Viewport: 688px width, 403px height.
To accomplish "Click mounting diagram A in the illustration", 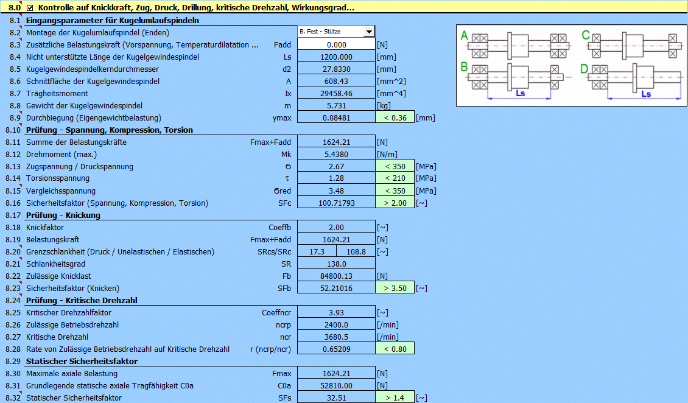I will [x=518, y=45].
